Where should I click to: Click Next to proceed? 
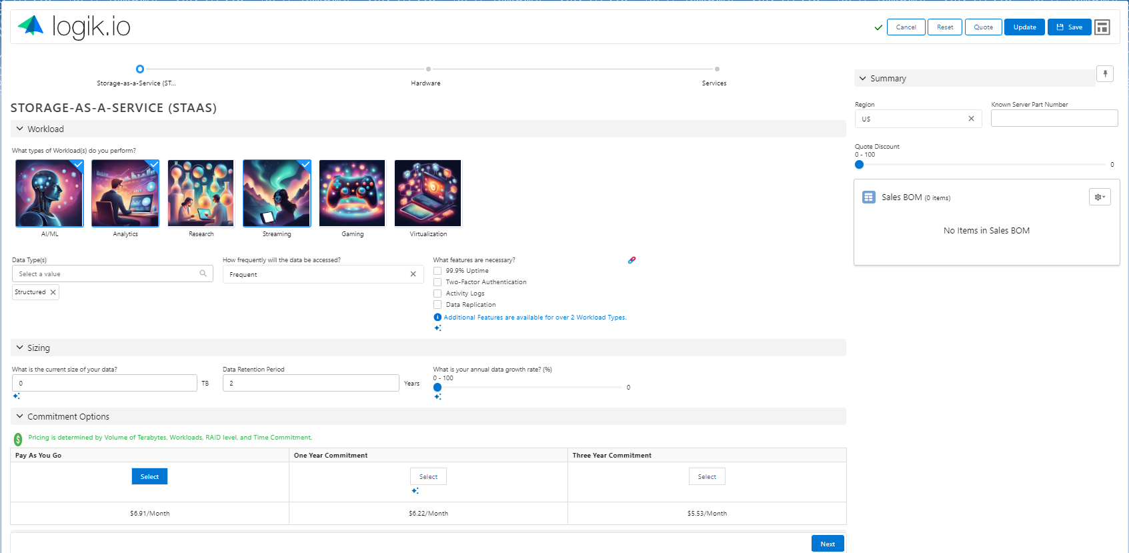pos(828,544)
